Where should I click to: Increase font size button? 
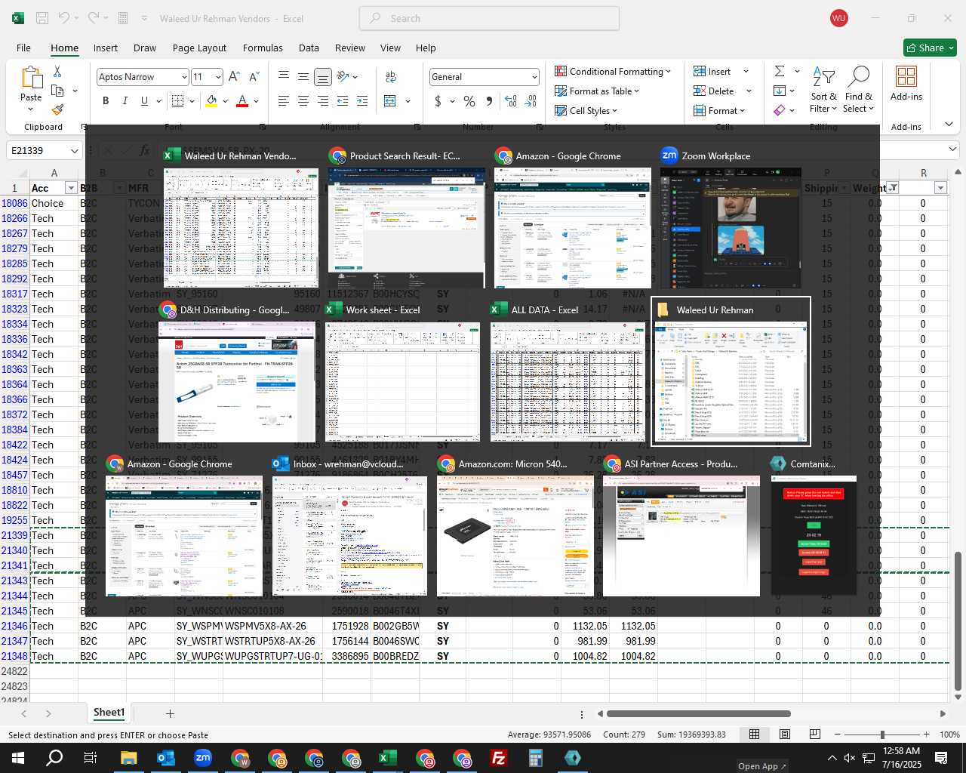click(x=234, y=77)
